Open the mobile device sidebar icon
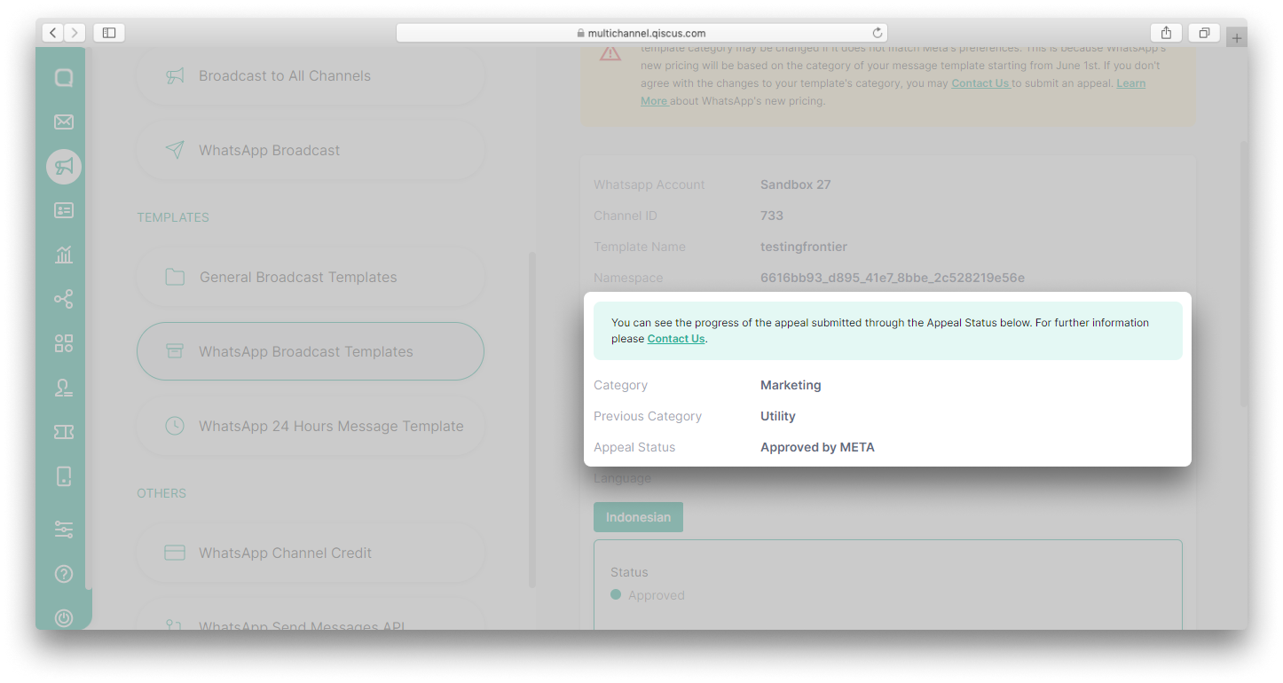1283x683 pixels. 64,476
